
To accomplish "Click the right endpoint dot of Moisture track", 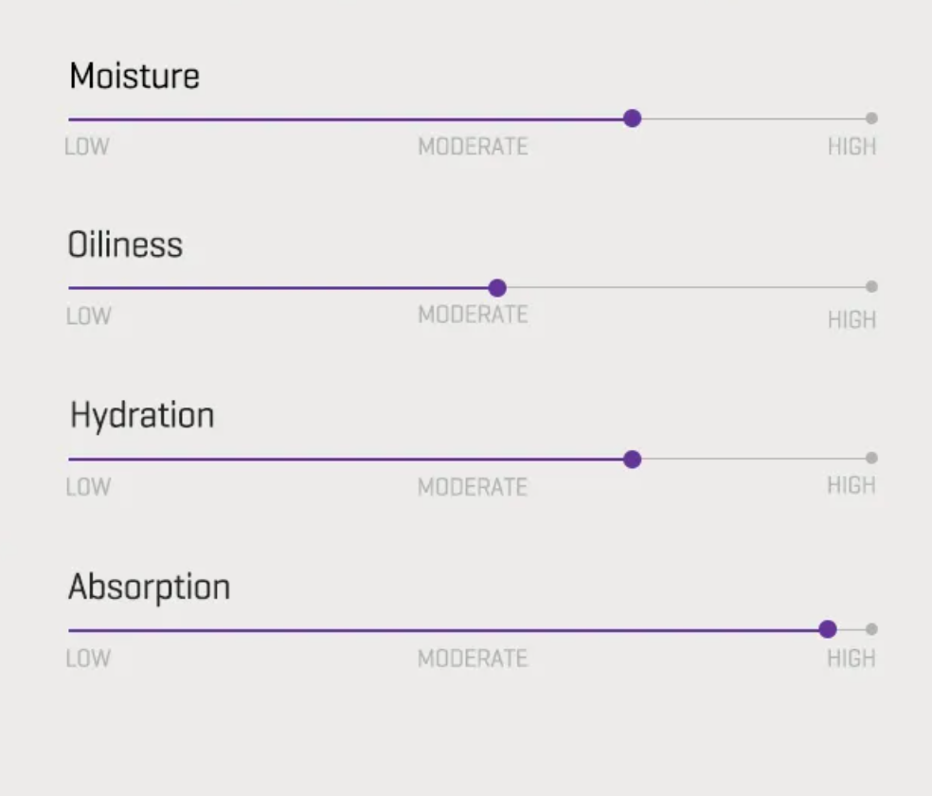I will click(x=869, y=118).
